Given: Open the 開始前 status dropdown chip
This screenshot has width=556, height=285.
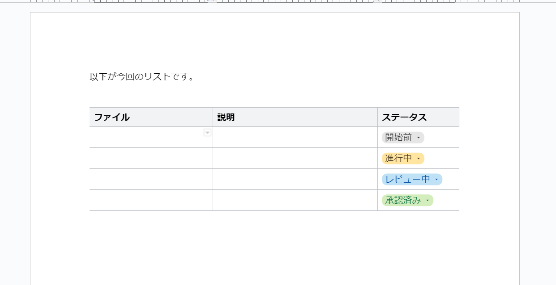Looking at the screenshot, I should tap(403, 138).
